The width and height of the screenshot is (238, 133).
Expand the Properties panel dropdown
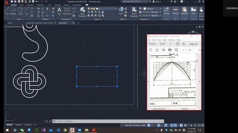pyautogui.click(x=145, y=19)
